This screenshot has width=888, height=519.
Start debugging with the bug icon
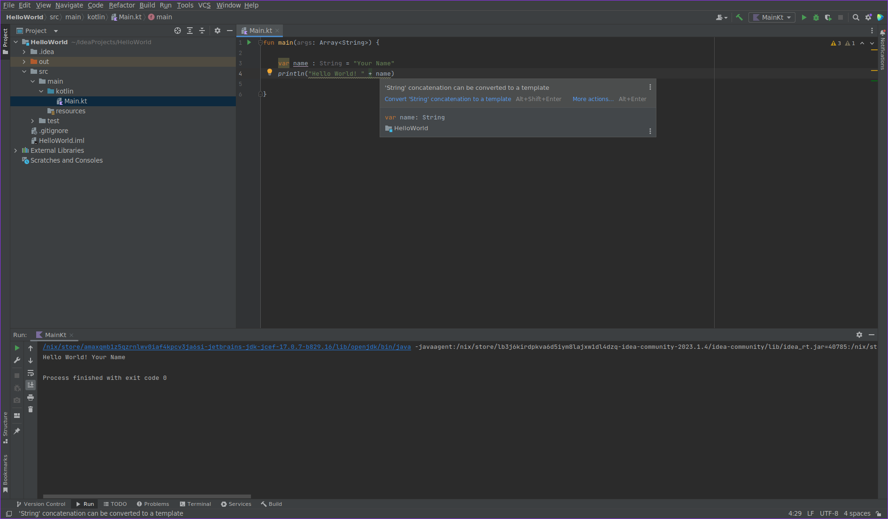click(816, 17)
